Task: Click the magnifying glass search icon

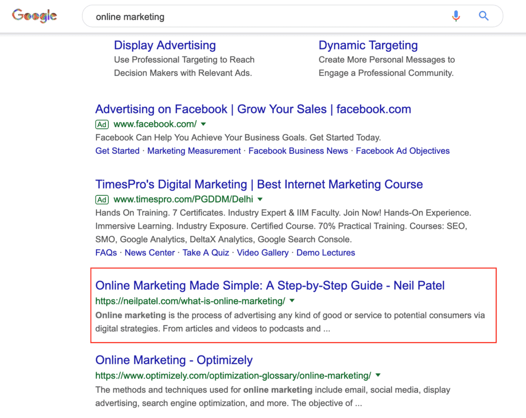Action: click(483, 16)
